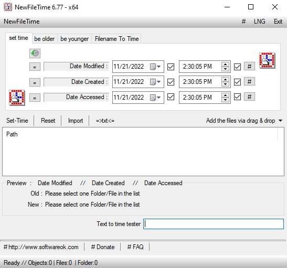Click the Path column header
Screen dimensions: 287x268
coord(12,134)
